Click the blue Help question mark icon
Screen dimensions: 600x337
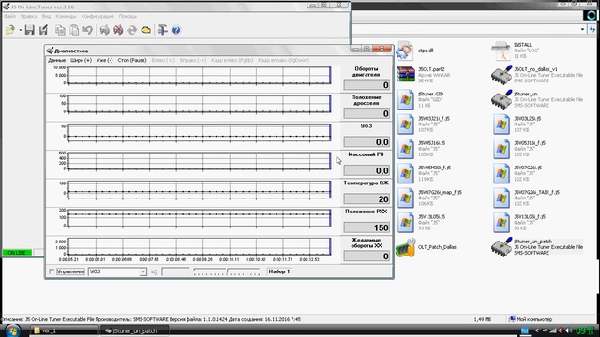[x=176, y=30]
